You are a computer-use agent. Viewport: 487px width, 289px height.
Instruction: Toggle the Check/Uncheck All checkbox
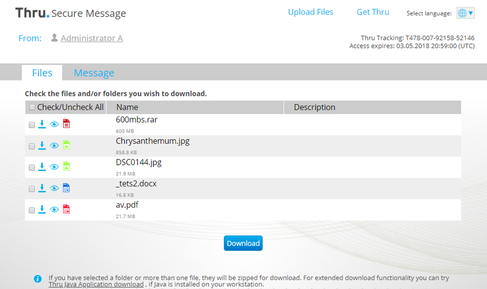pos(32,107)
